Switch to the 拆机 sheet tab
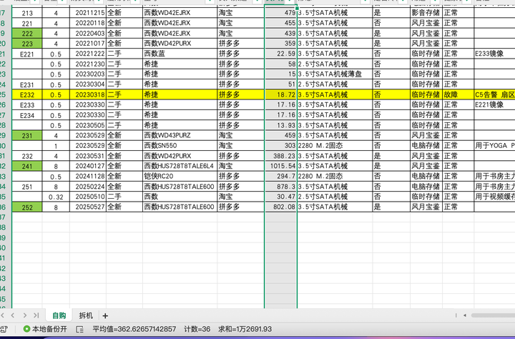This screenshot has height=339, width=515. tap(86, 315)
